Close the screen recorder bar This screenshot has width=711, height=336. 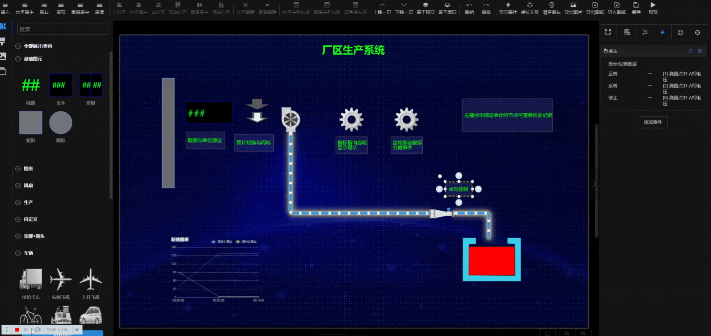[77, 330]
